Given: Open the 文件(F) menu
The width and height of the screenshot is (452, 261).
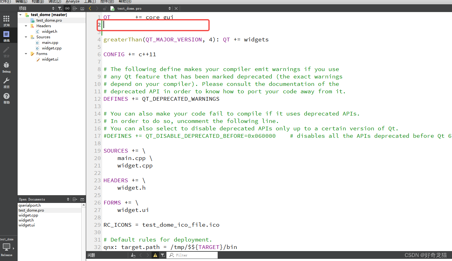Looking at the screenshot, I should point(5,2).
